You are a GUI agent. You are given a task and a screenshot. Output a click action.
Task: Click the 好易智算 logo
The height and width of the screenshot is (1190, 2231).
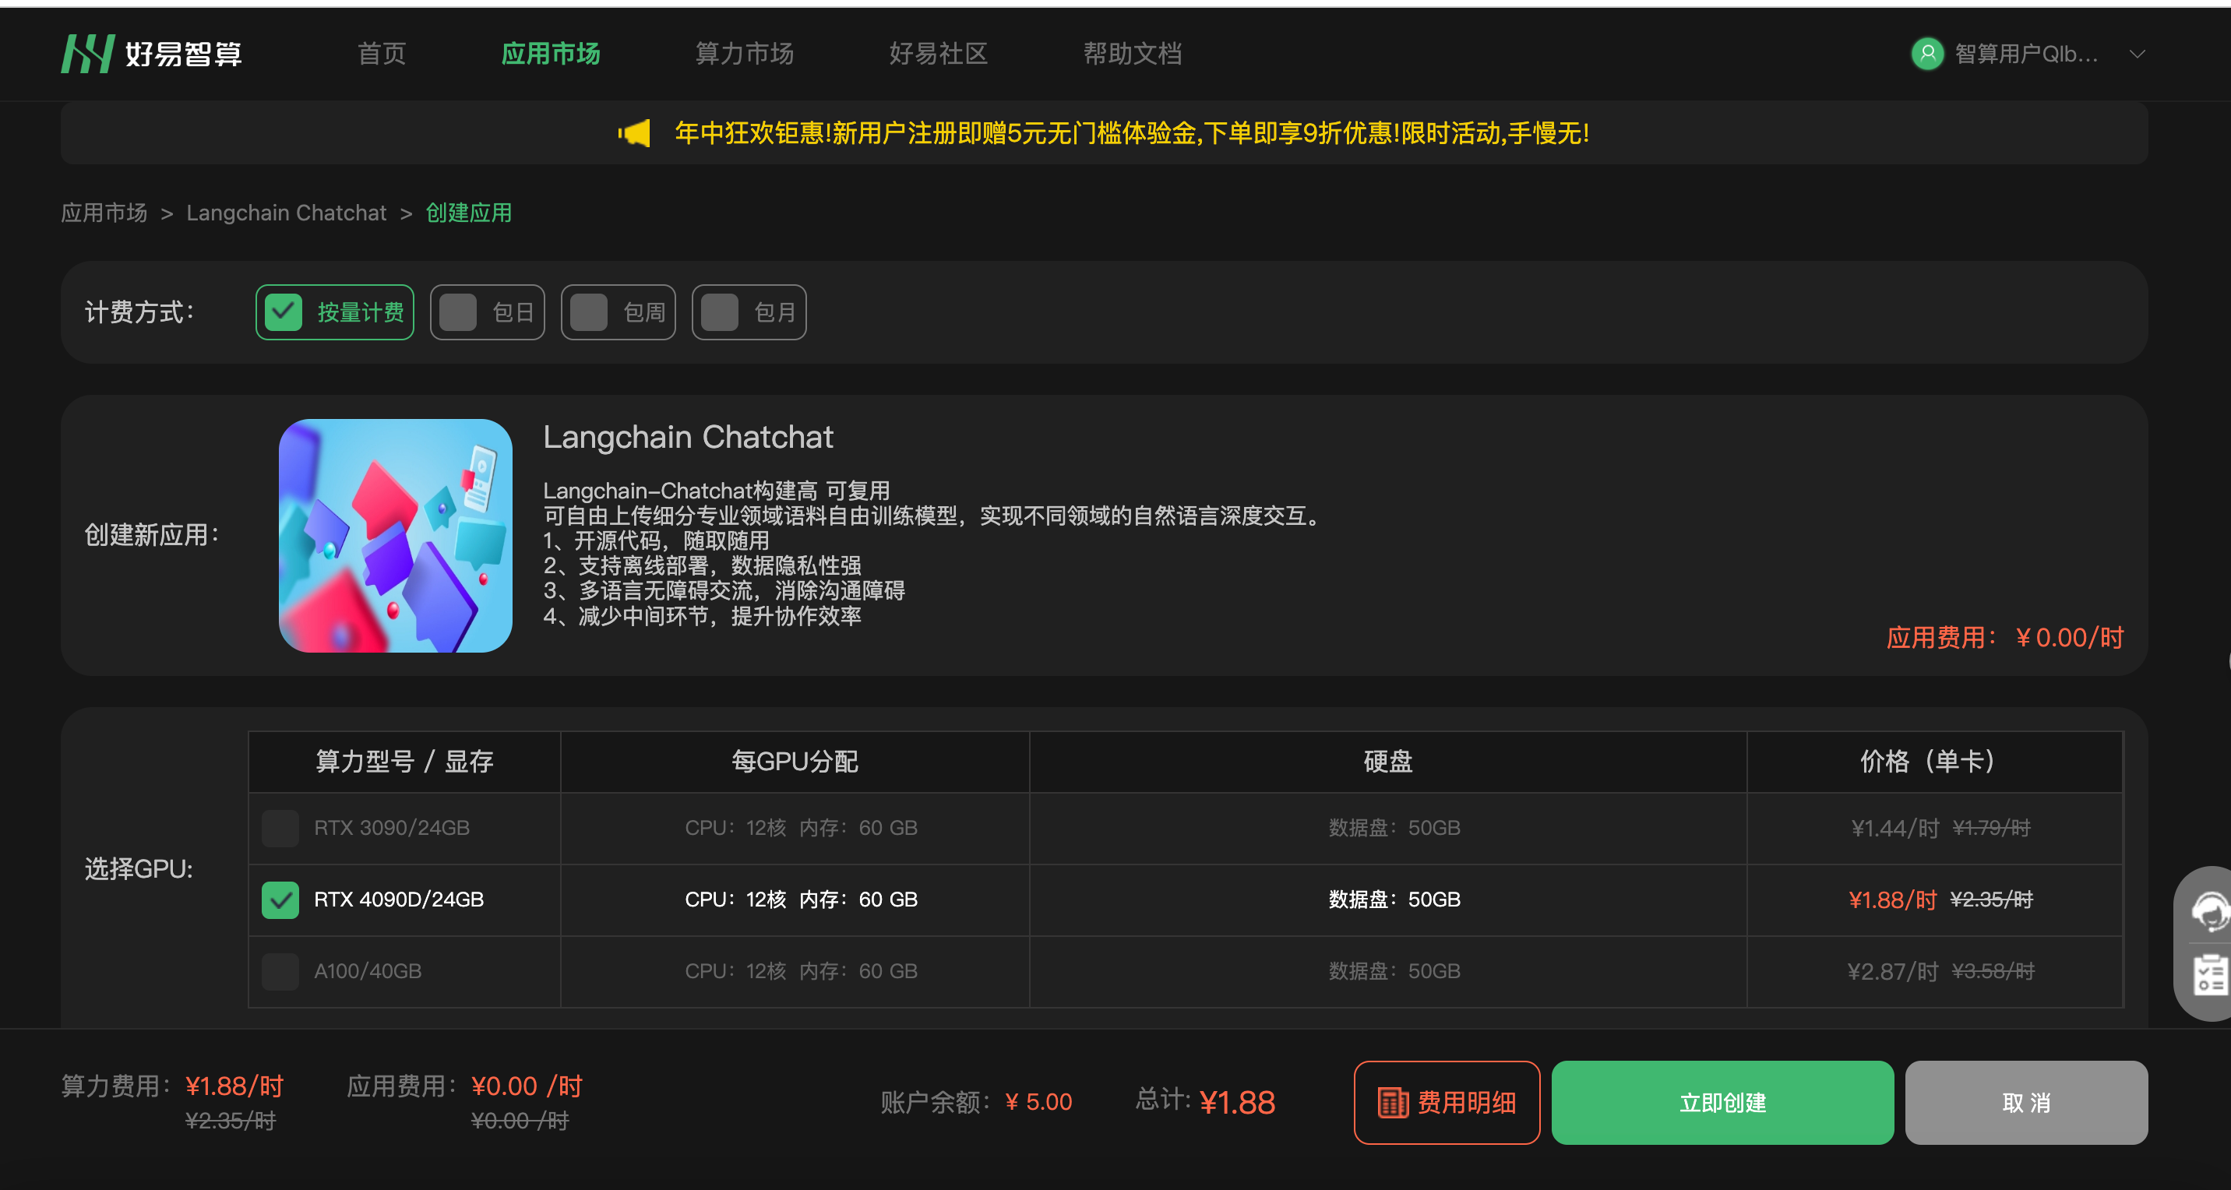pos(153,54)
